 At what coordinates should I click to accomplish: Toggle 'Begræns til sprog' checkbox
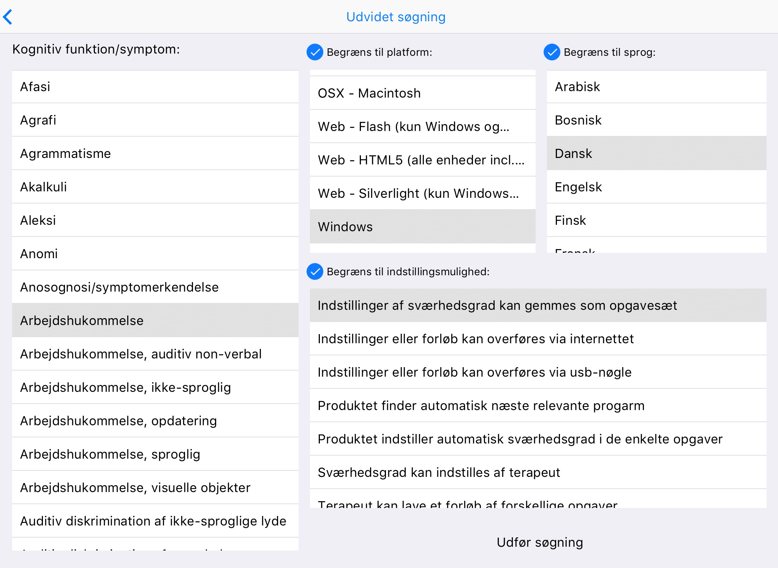[552, 52]
